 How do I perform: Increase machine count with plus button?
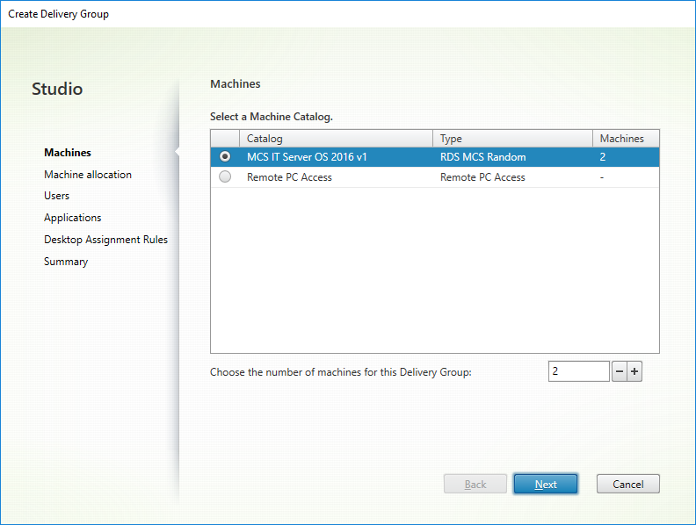click(634, 371)
